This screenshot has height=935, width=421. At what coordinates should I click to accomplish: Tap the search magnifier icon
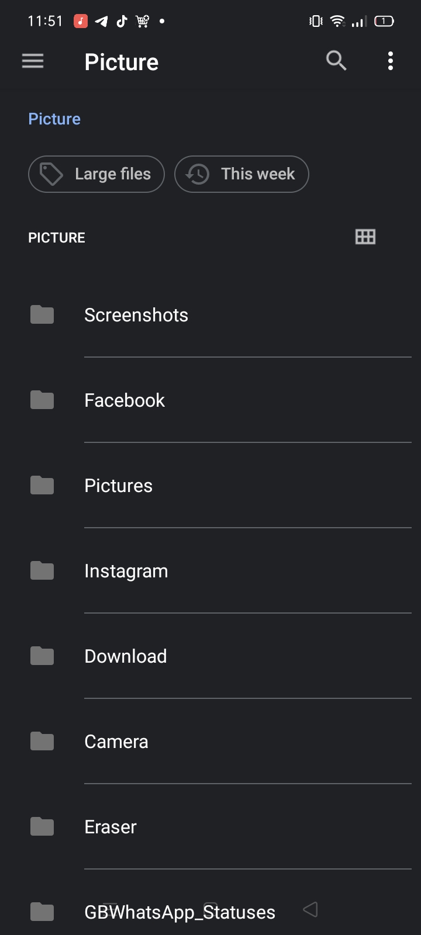click(x=336, y=61)
